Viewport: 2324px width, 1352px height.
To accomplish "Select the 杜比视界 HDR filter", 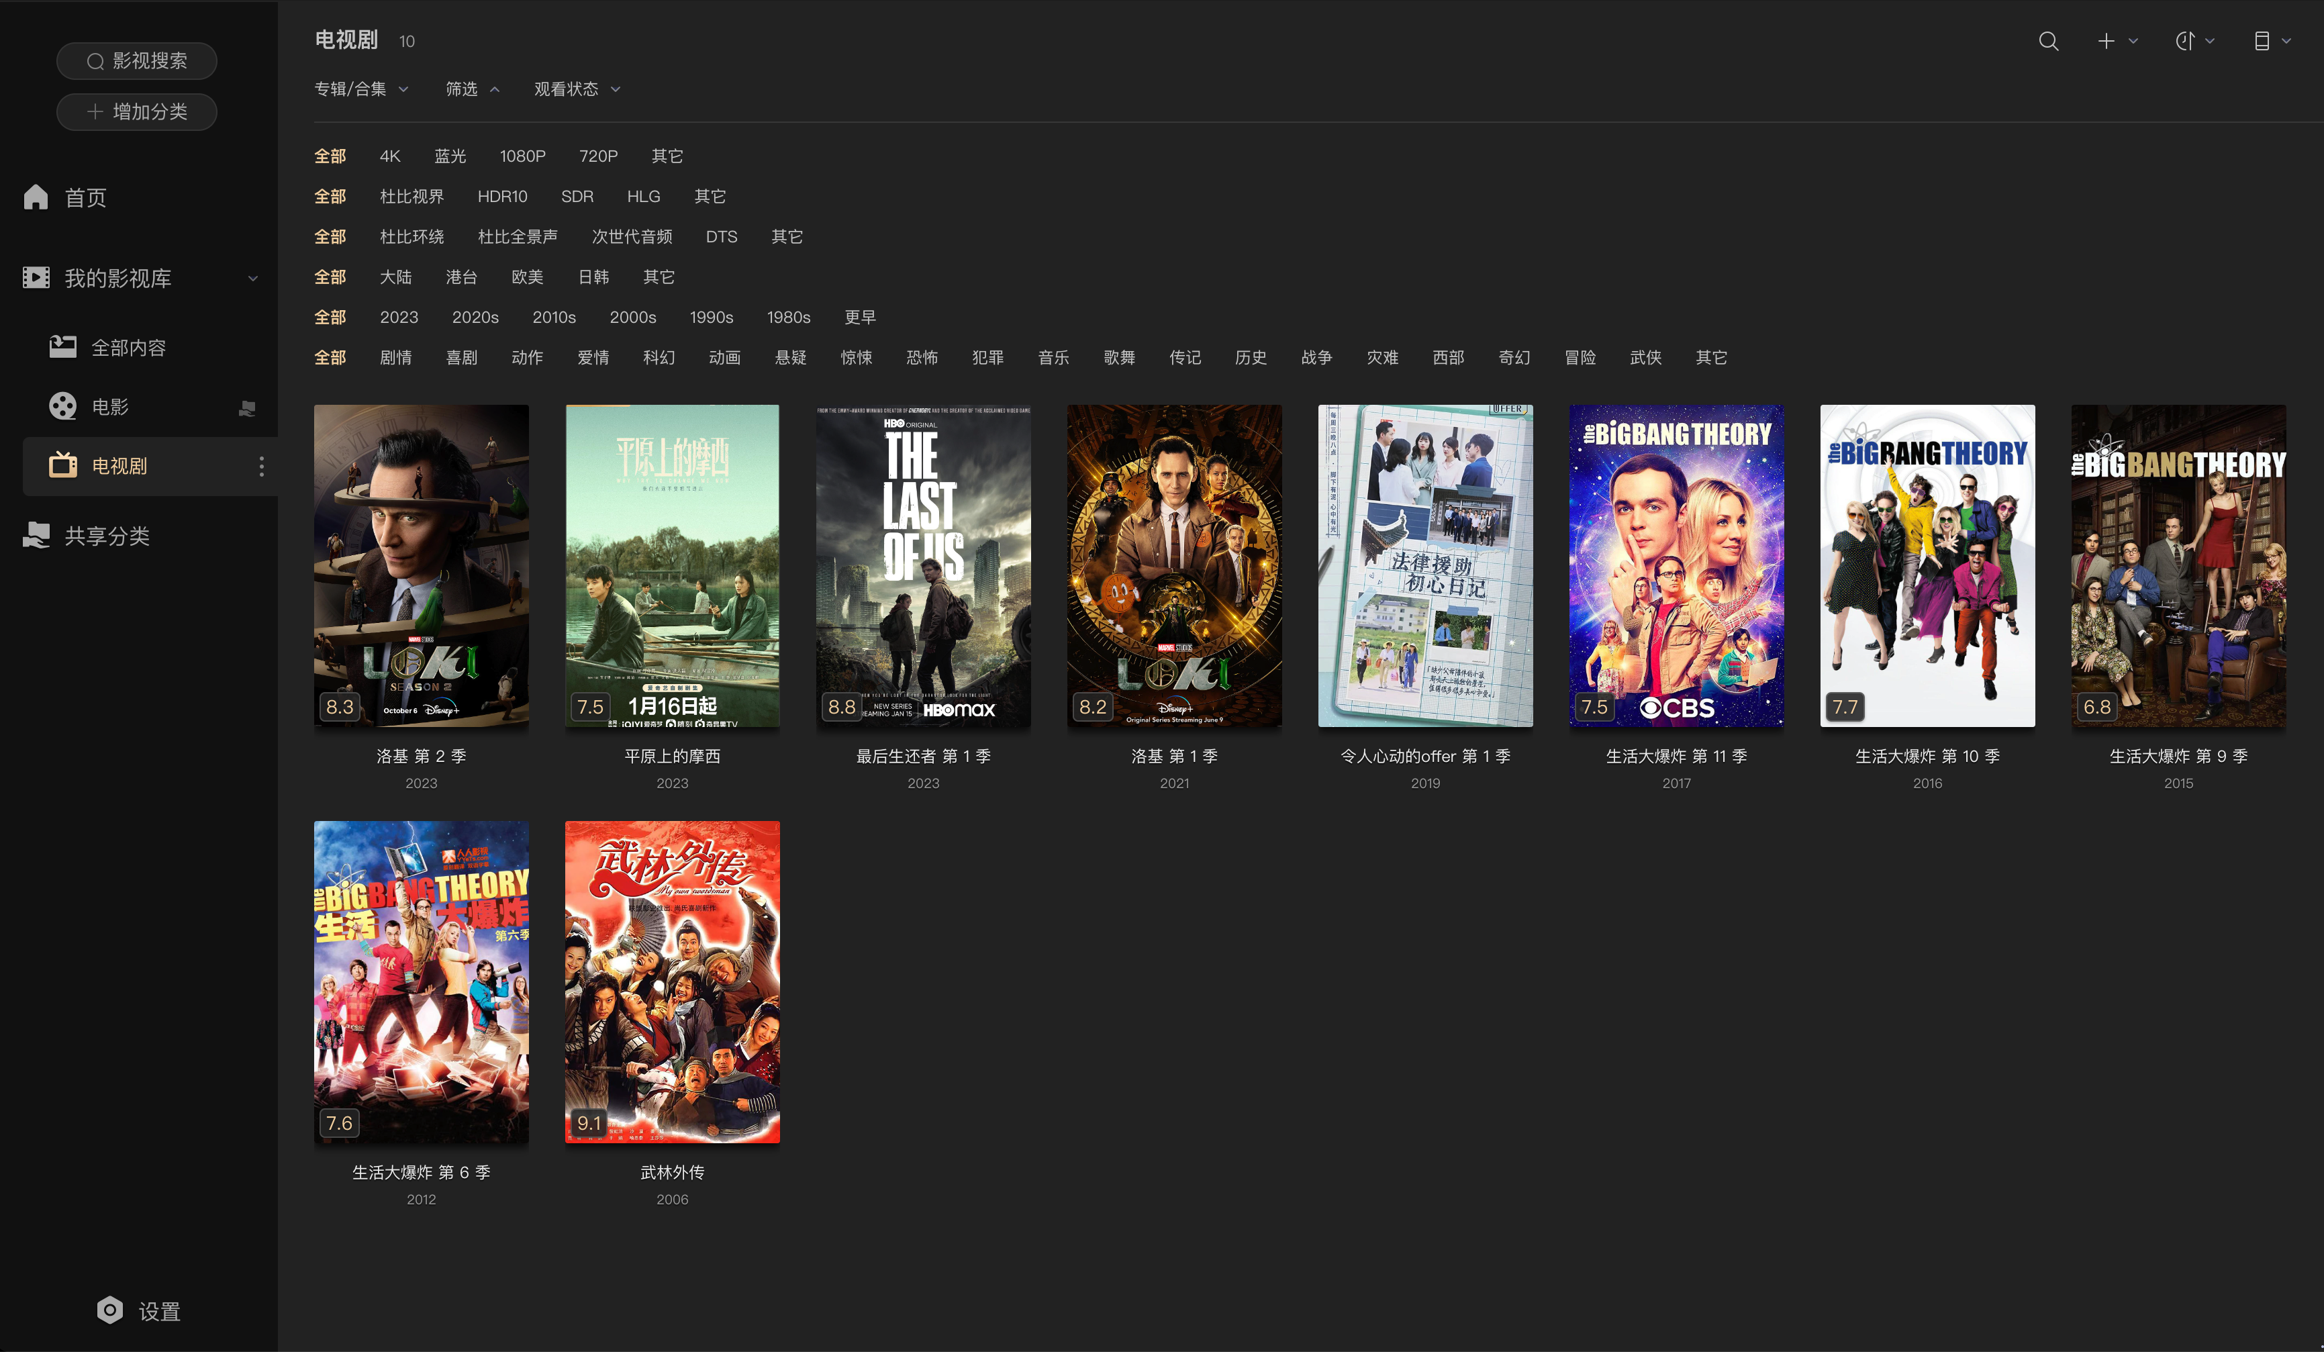I will click(x=411, y=197).
